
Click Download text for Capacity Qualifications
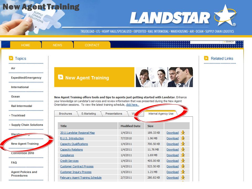(172, 144)
